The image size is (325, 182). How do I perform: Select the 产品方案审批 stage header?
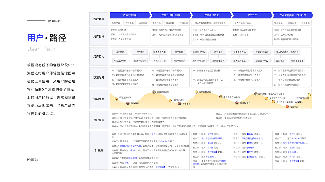pos(130,15)
